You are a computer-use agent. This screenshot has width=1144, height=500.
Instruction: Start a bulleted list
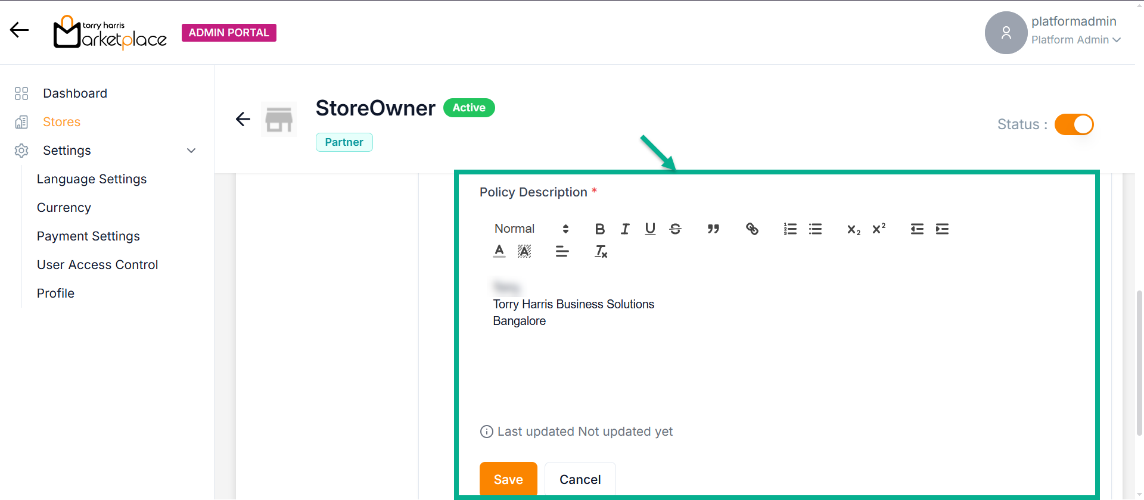pos(815,229)
